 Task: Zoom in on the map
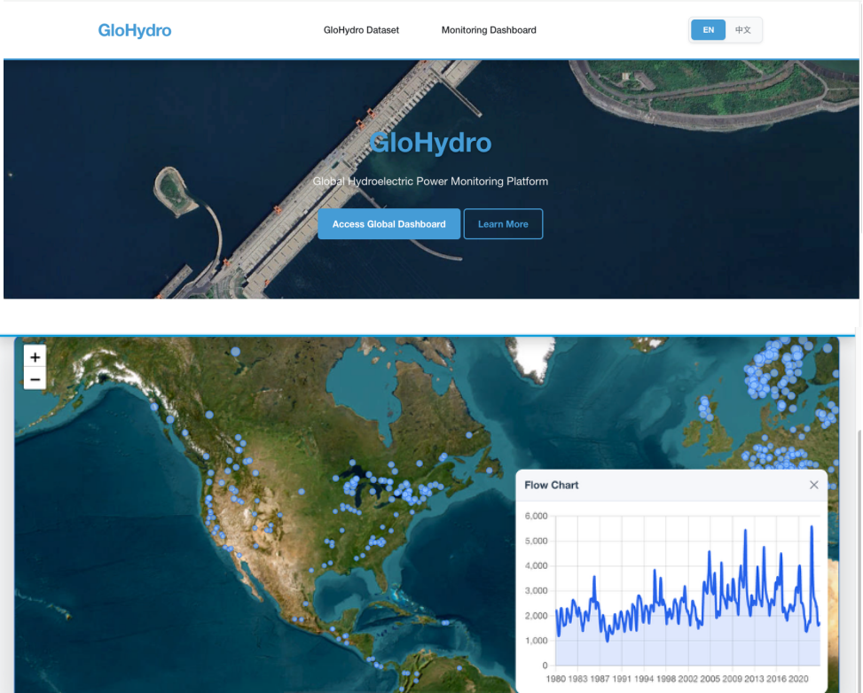35,357
